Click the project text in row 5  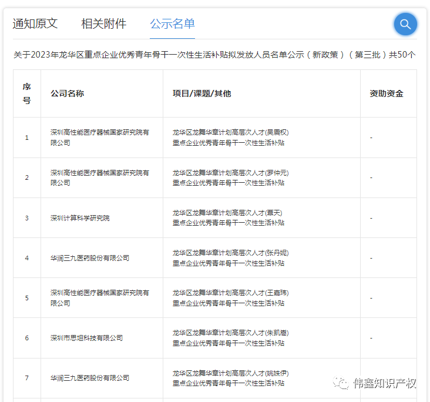click(x=231, y=298)
